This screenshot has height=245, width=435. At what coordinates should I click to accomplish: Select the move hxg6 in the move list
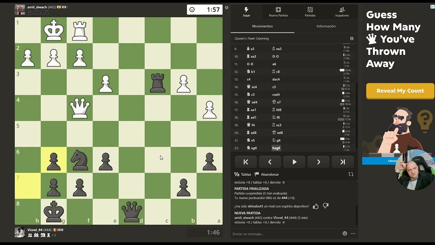276,148
